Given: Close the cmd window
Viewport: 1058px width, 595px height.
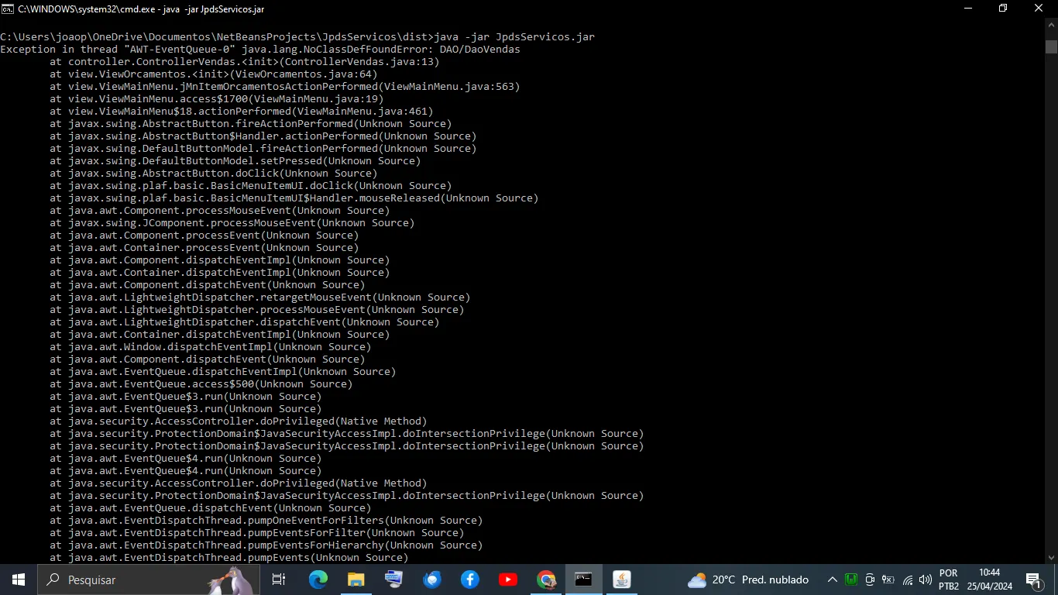Looking at the screenshot, I should [1039, 8].
